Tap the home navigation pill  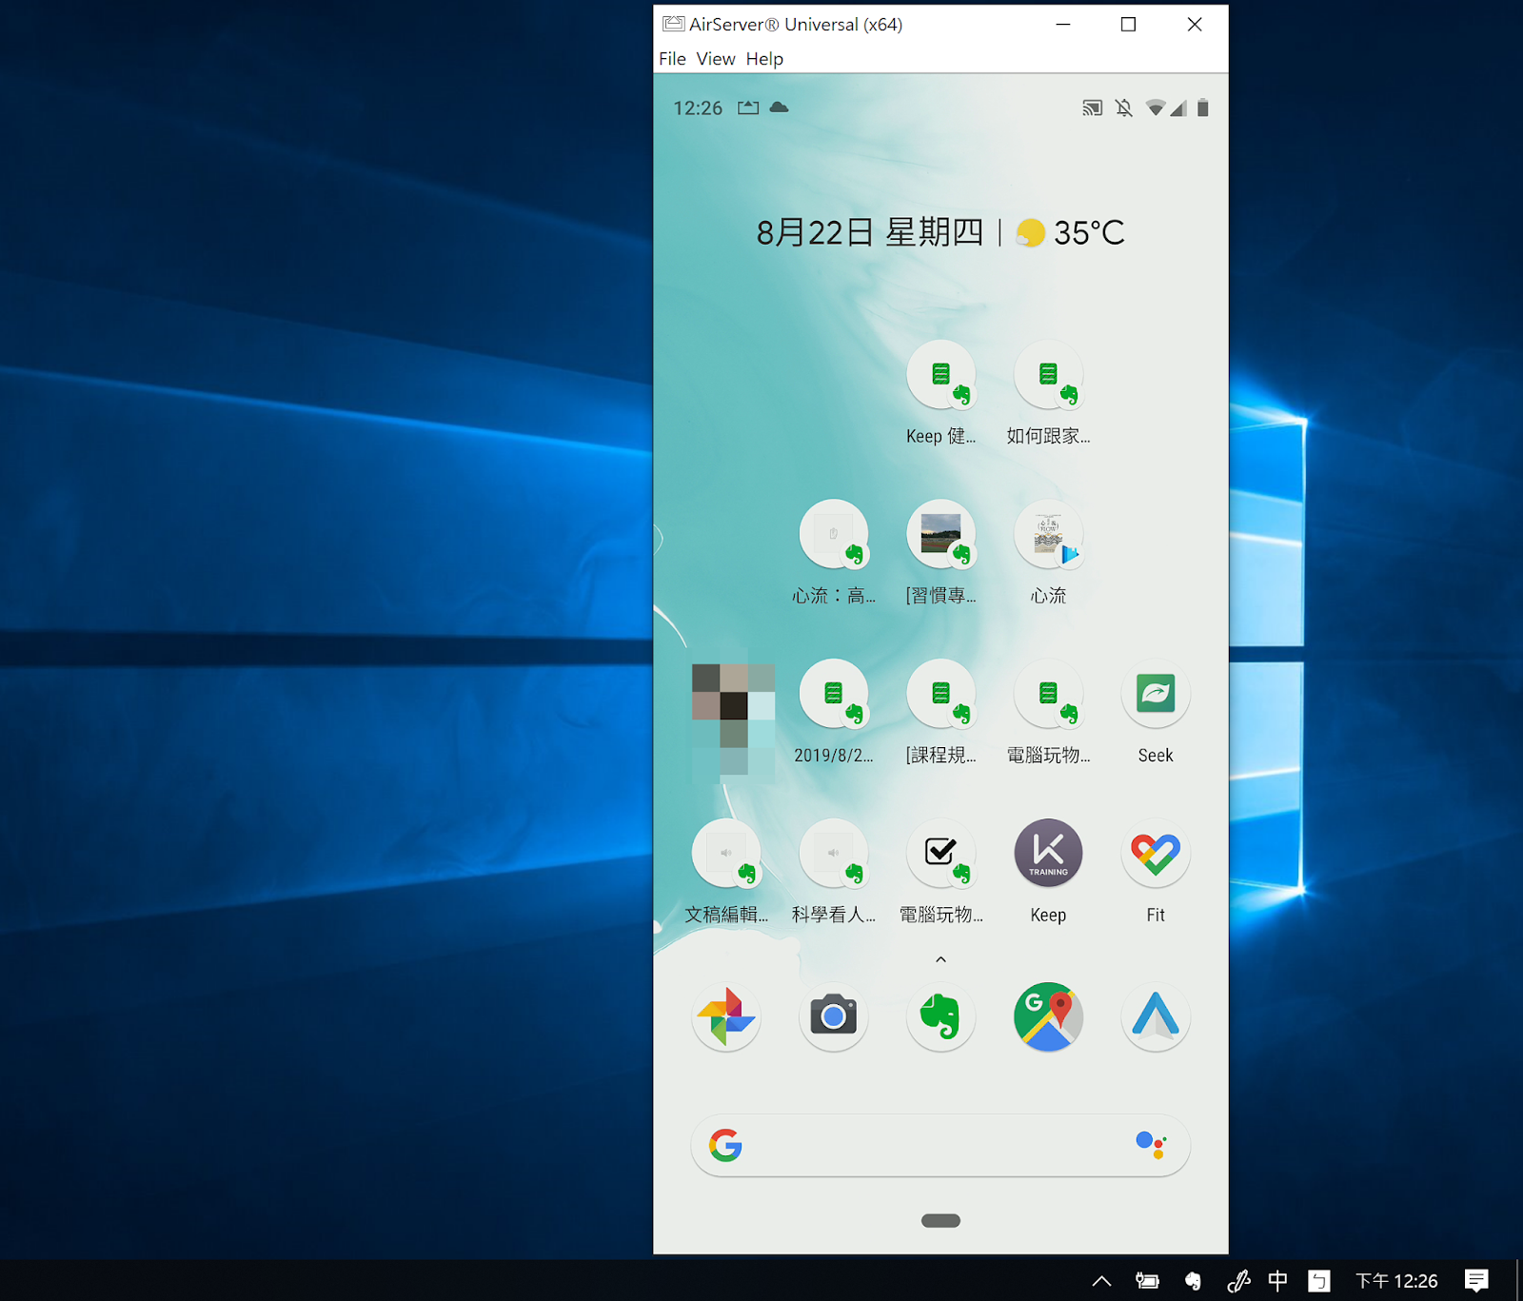(940, 1221)
